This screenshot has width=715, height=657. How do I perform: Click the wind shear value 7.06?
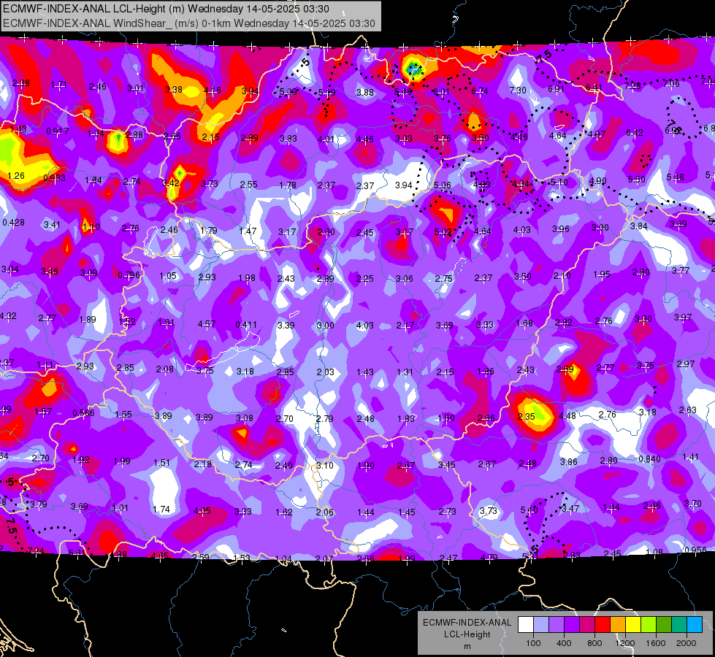671,83
